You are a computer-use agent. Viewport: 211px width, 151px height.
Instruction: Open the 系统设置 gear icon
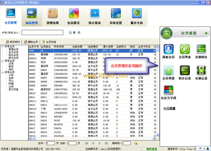click(x=115, y=13)
